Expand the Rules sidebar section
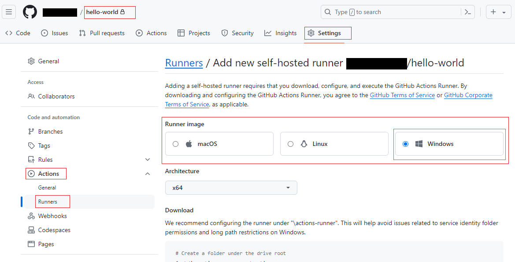 (148, 159)
